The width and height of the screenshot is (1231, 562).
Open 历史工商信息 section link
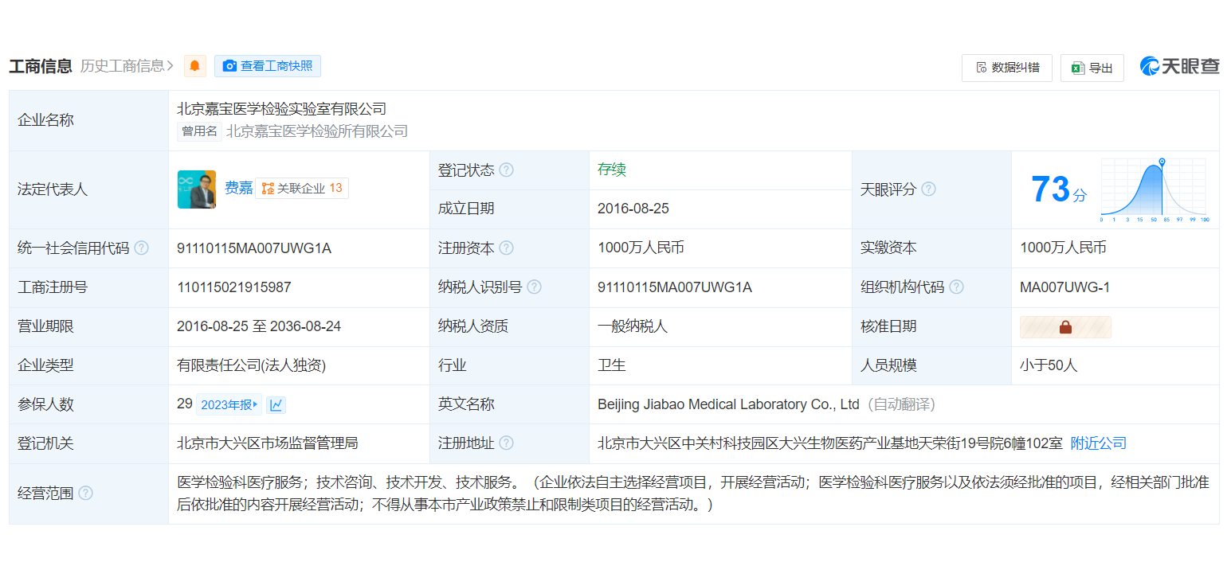127,66
